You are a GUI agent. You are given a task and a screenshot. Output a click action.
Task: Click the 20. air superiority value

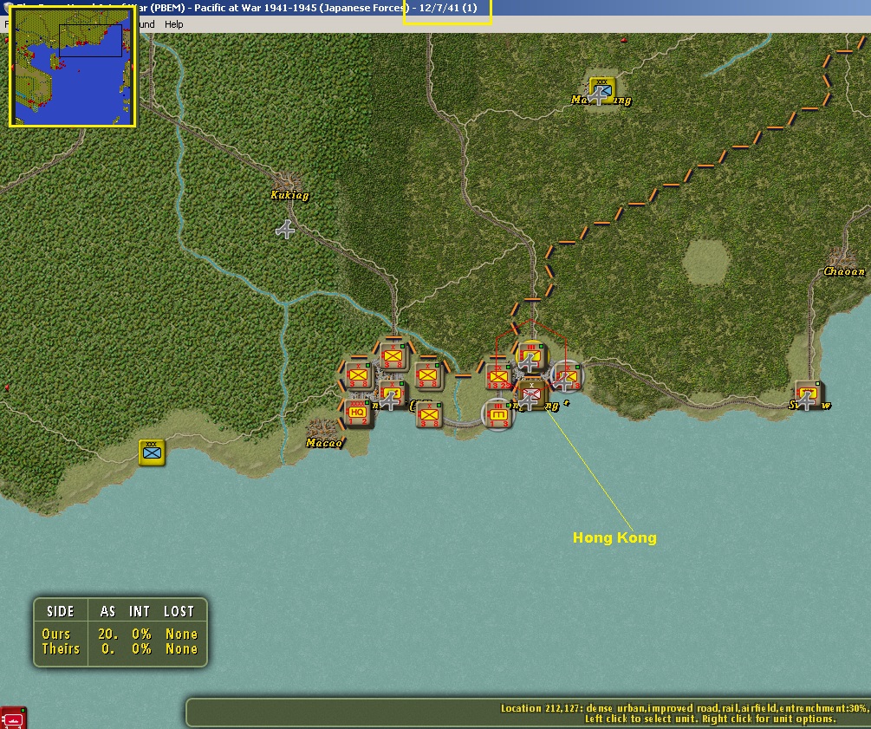point(107,634)
